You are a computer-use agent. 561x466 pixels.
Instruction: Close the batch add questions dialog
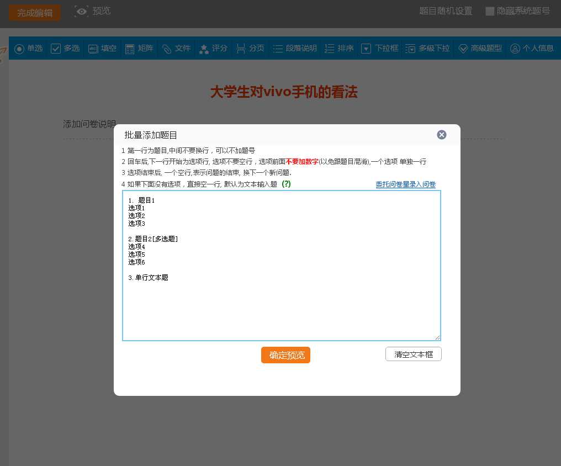point(442,135)
